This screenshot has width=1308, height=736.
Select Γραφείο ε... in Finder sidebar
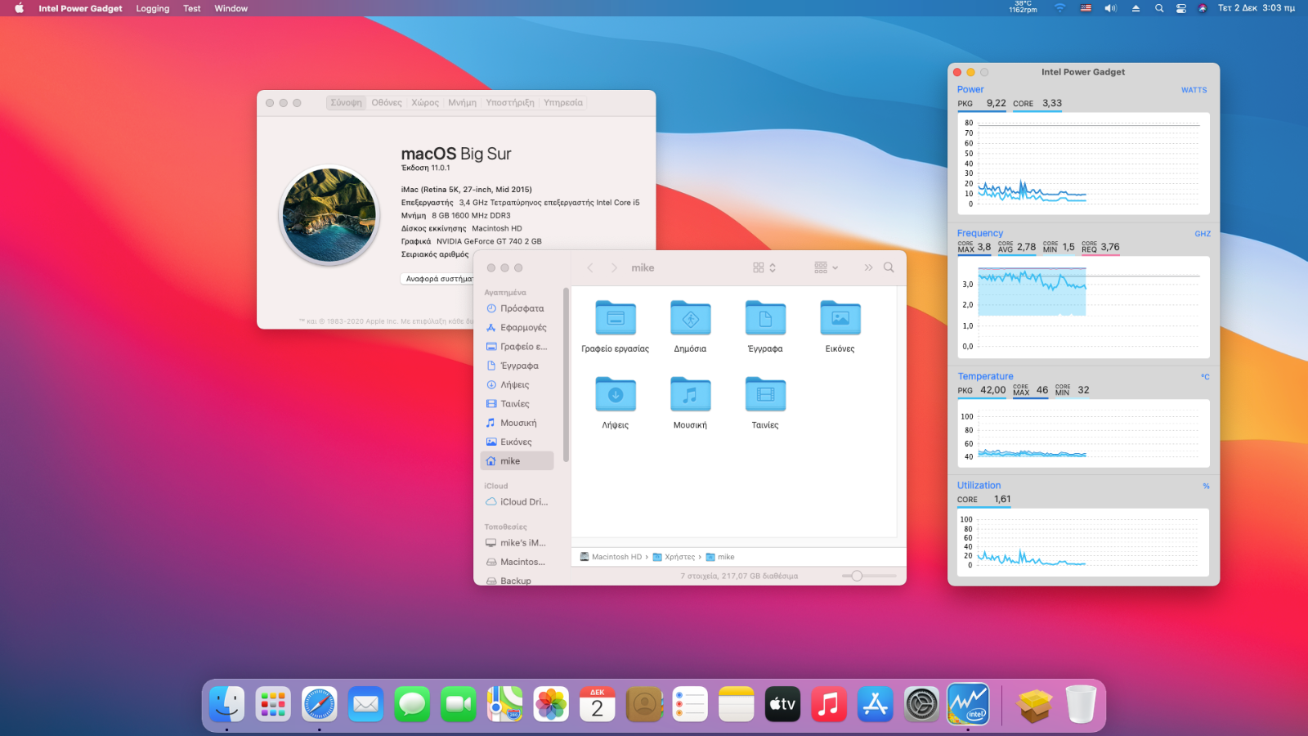tap(517, 347)
